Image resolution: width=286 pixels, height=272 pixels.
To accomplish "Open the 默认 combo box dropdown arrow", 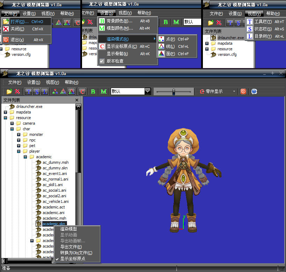I will pyautogui.click(x=147, y=91).
